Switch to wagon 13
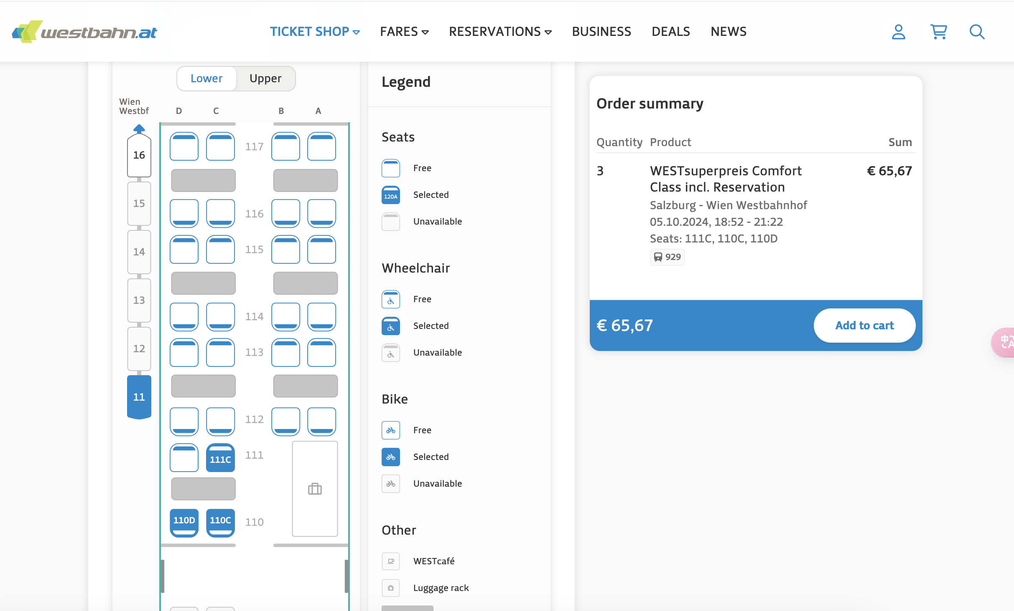 (x=139, y=300)
